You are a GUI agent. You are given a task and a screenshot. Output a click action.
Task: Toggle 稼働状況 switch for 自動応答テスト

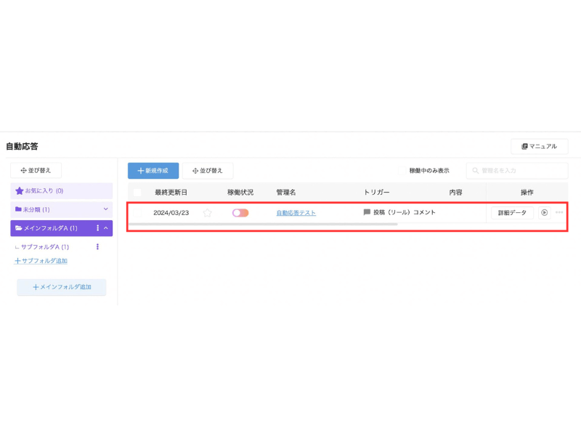(240, 213)
